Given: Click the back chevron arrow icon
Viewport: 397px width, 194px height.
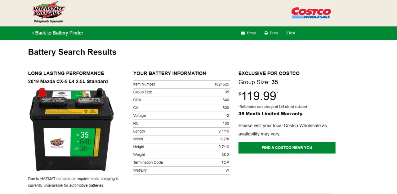Looking at the screenshot, I should coord(33,33).
